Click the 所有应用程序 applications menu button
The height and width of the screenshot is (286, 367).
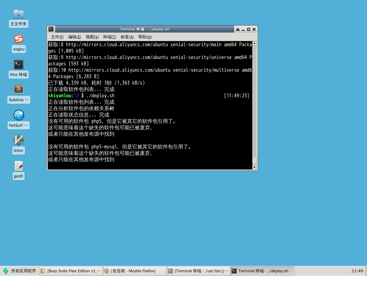(20, 271)
